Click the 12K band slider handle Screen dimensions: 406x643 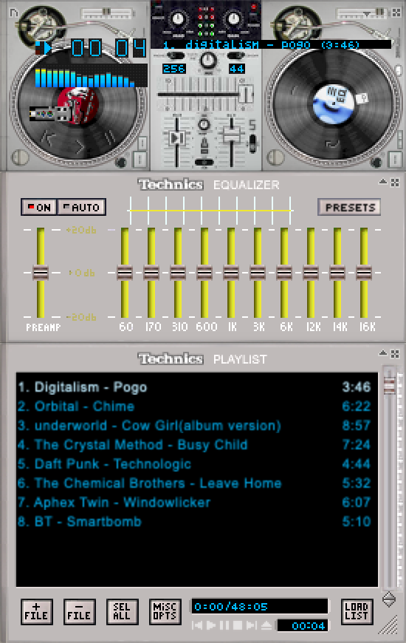(311, 273)
